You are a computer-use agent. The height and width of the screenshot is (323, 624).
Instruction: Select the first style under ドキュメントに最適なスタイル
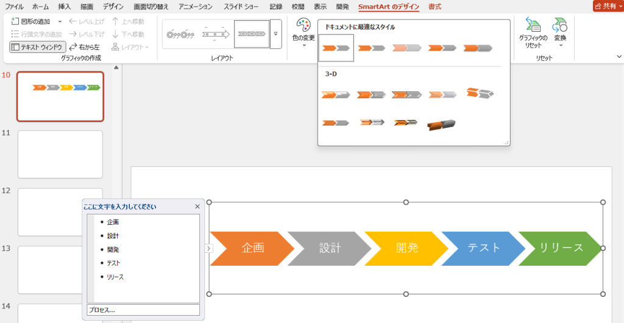pos(336,48)
